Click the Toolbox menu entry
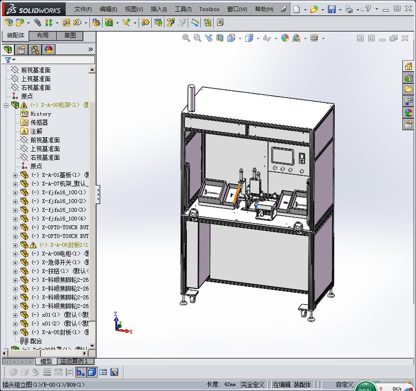This screenshot has height=391, width=416. click(x=209, y=9)
